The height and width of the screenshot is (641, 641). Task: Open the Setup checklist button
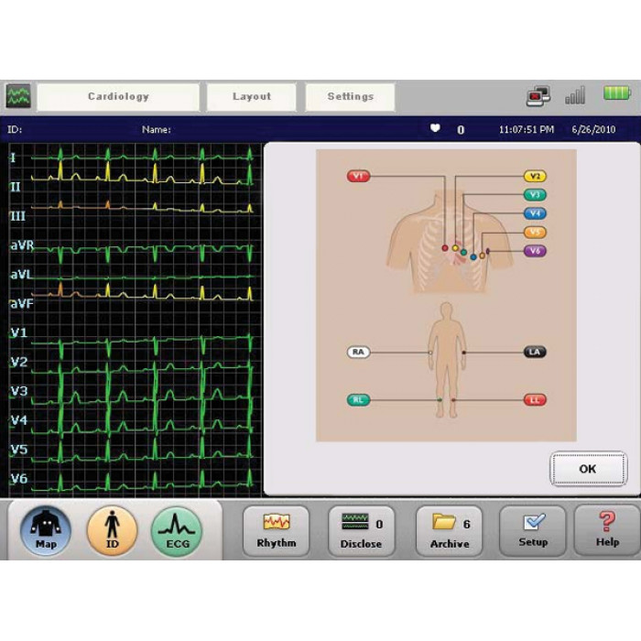pyautogui.click(x=532, y=531)
